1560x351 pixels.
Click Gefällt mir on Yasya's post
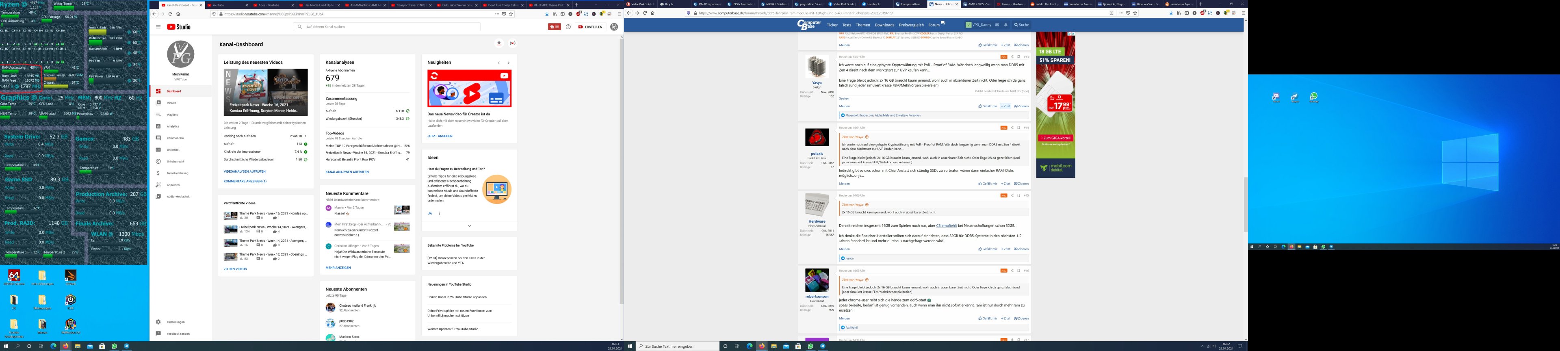987,106
